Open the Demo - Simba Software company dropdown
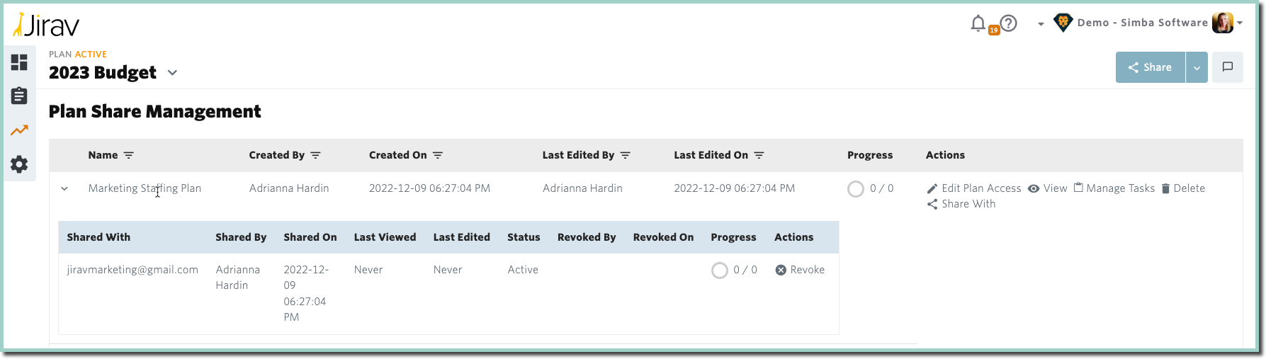Image resolution: width=1266 pixels, height=359 pixels. [1142, 23]
